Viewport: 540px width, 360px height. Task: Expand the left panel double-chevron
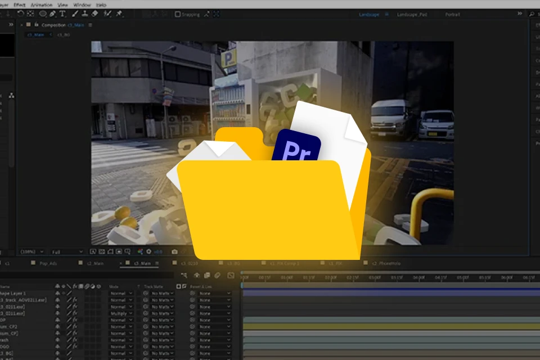coord(11,24)
